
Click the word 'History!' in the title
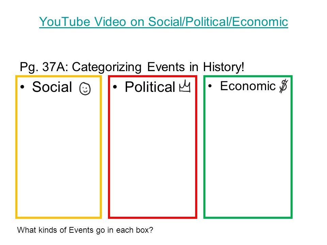(x=223, y=67)
